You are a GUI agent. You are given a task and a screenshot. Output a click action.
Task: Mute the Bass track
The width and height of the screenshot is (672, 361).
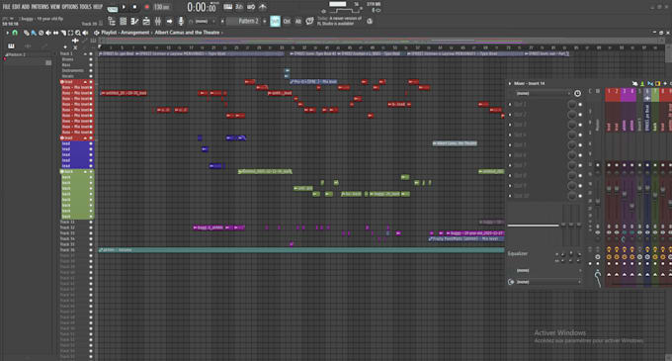pyautogui.click(x=91, y=65)
